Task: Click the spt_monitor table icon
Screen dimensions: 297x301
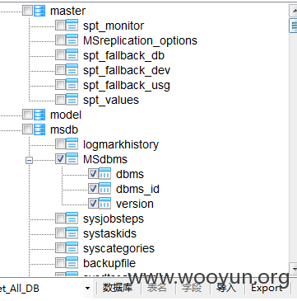Action: point(72,26)
